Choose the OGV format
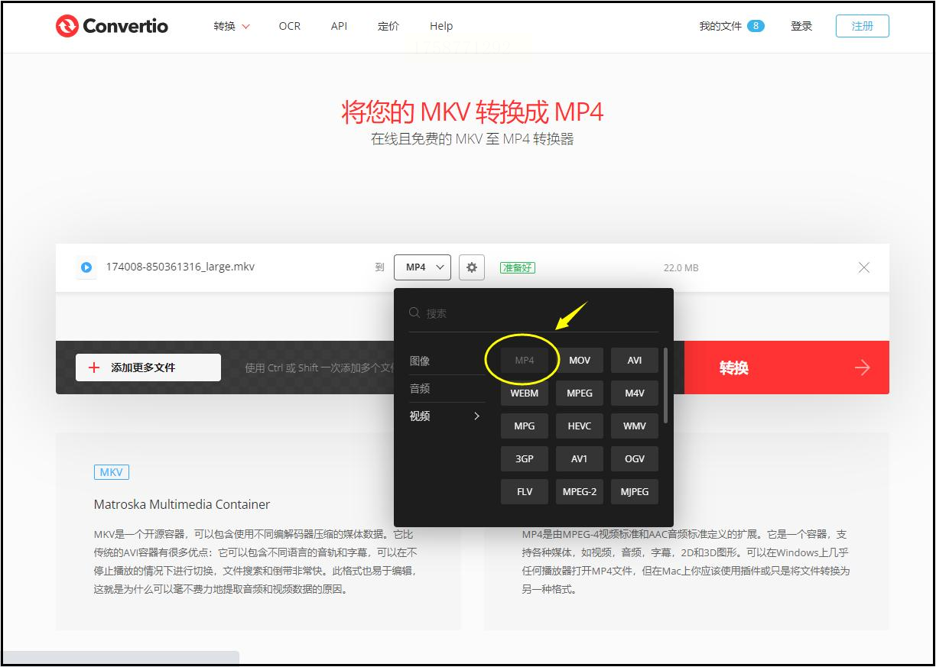Viewport: 936px width, 667px height. (x=635, y=459)
